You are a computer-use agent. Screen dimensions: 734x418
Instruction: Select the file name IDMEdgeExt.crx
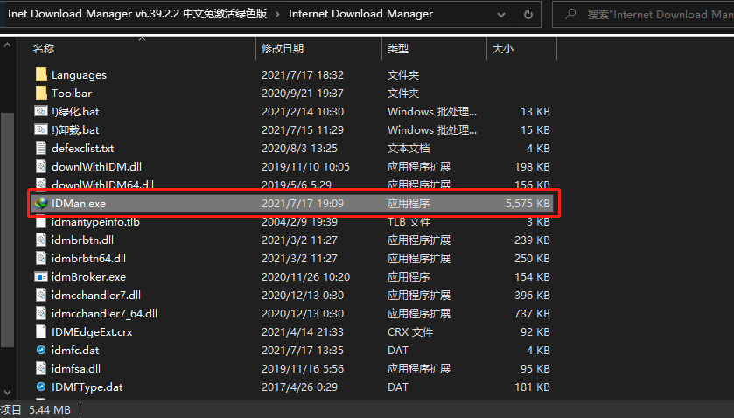92,331
